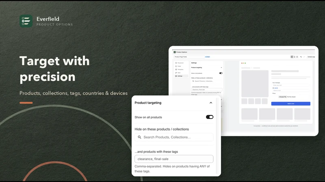Image resolution: width=325 pixels, height=182 pixels.
Task: Collapse Product targeting chevron in the enlarged card
Action: [x=211, y=103]
